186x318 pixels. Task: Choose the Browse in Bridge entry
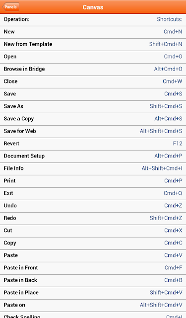click(93, 70)
